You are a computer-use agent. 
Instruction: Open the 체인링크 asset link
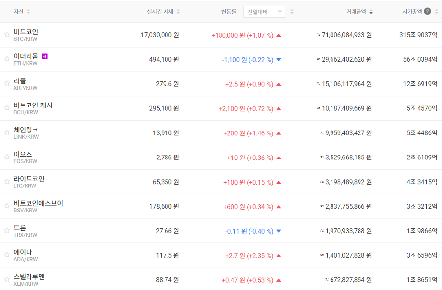(26, 130)
